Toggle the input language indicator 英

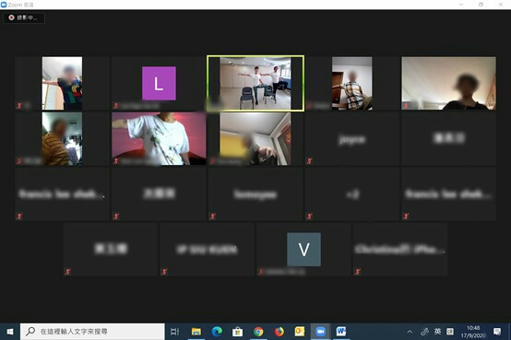pos(437,332)
